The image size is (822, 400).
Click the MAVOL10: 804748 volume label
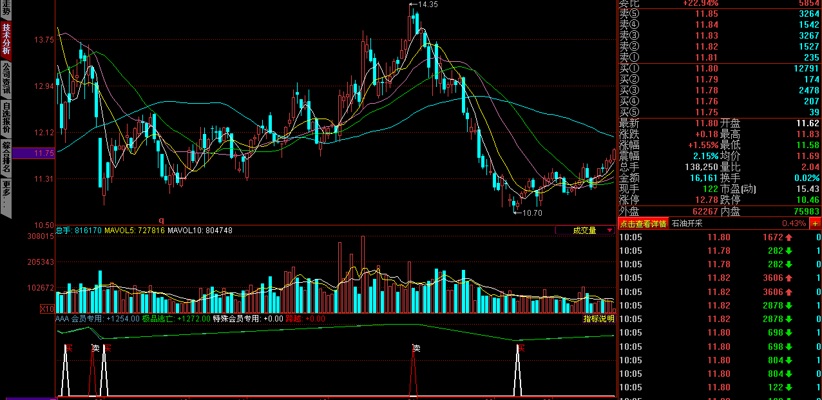point(200,231)
